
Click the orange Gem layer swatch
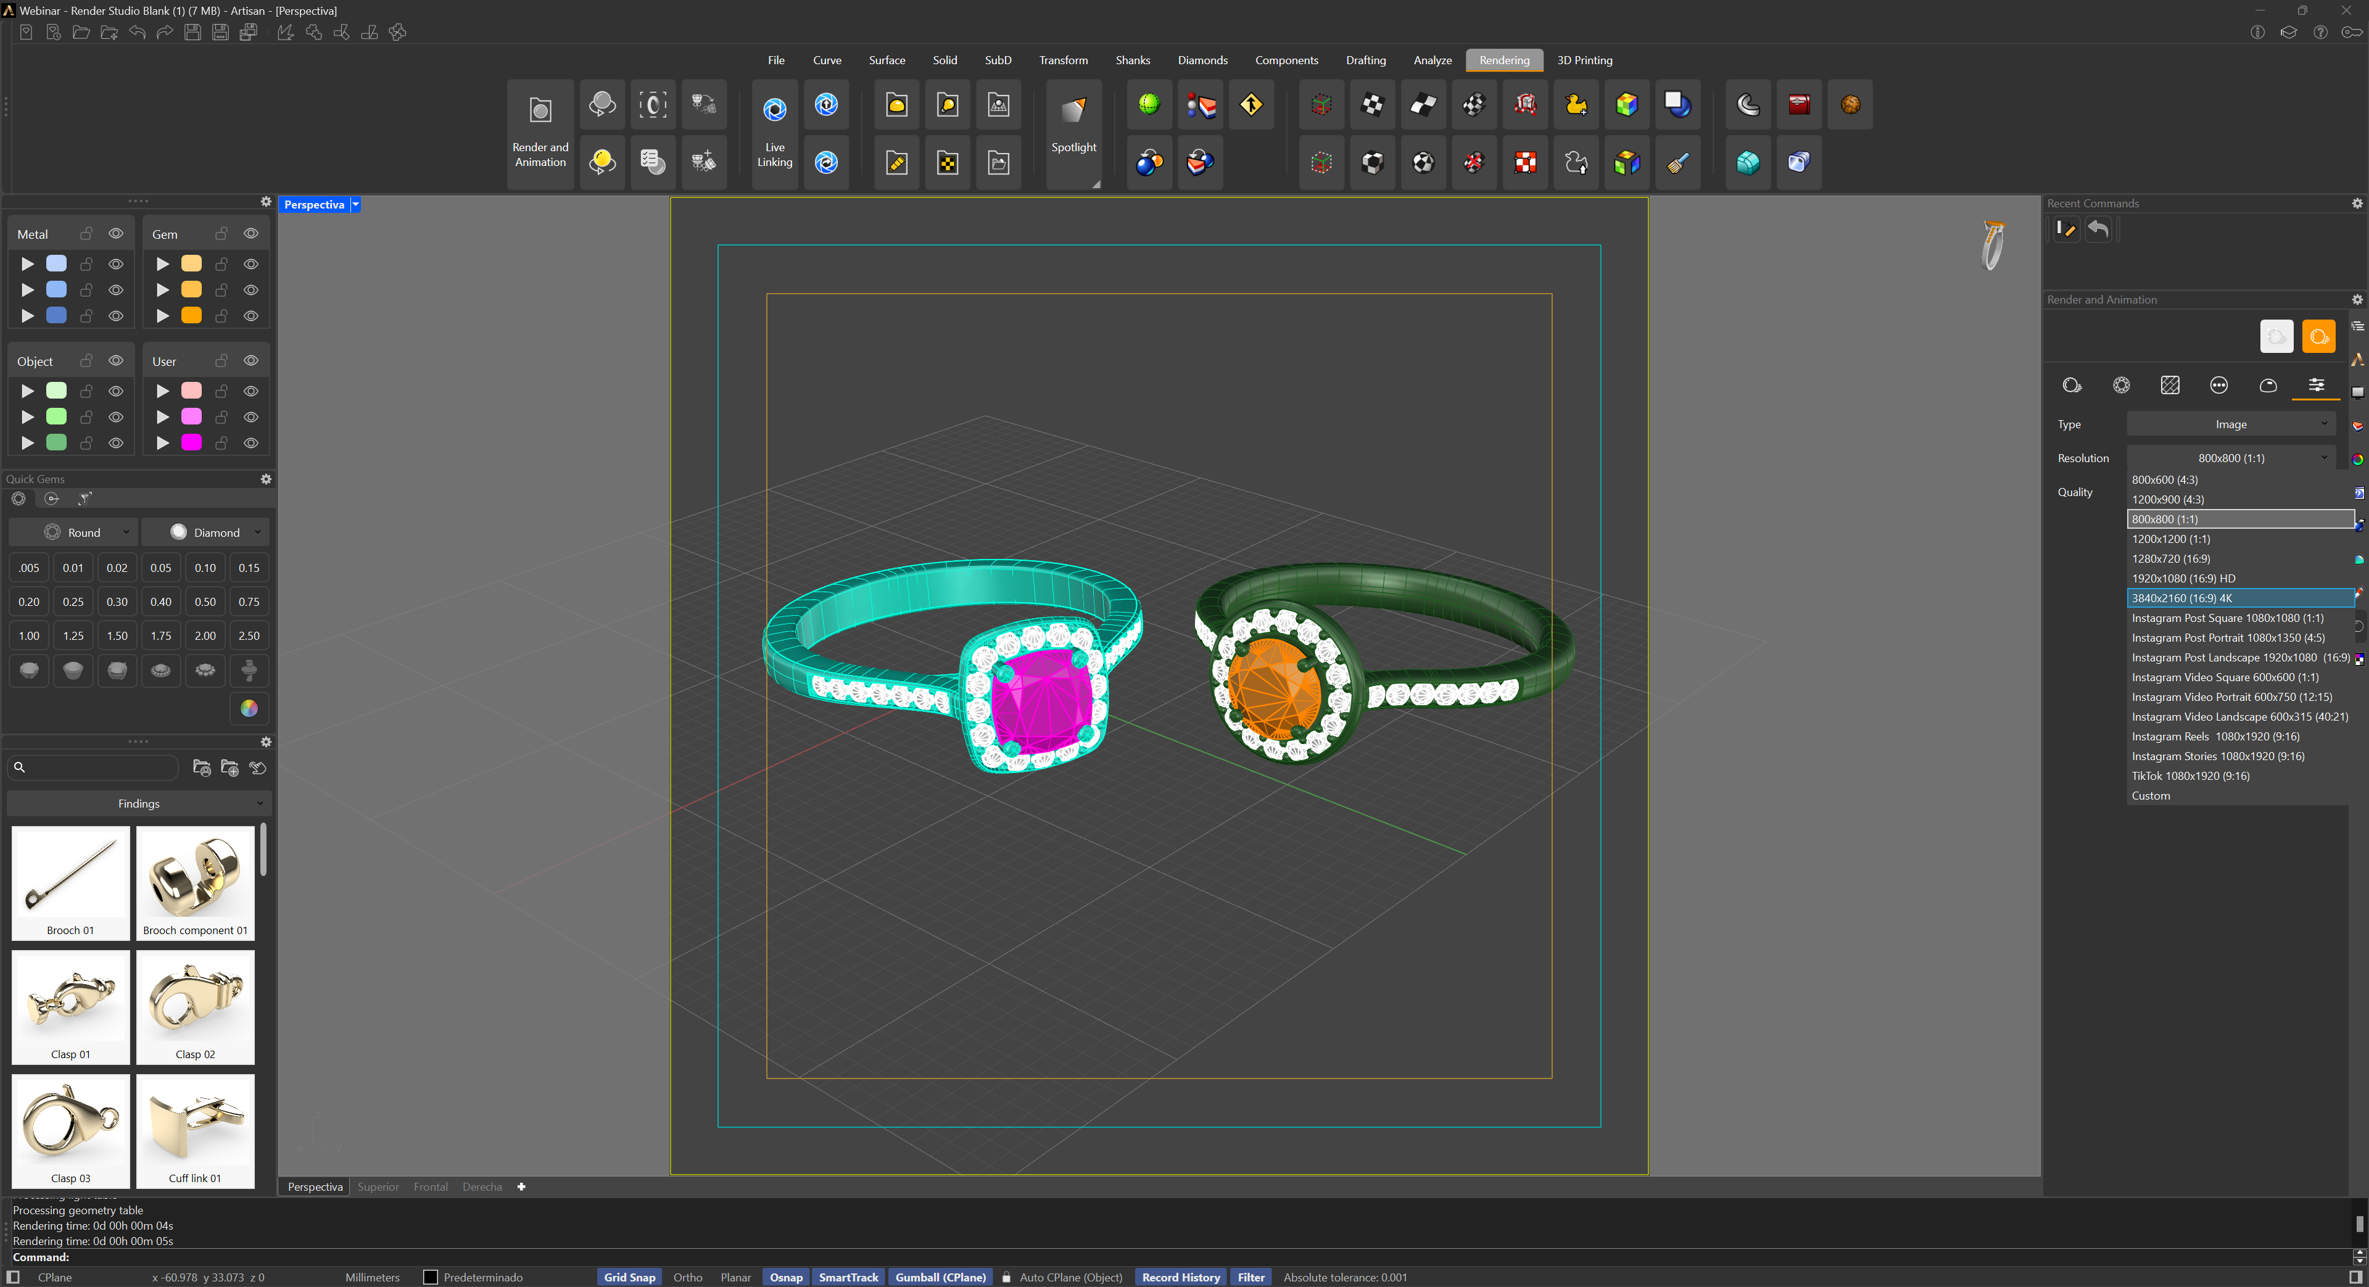pyautogui.click(x=191, y=315)
